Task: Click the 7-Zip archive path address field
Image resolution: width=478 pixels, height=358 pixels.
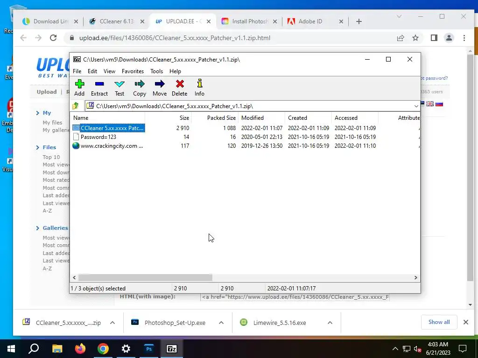Action: (x=248, y=106)
